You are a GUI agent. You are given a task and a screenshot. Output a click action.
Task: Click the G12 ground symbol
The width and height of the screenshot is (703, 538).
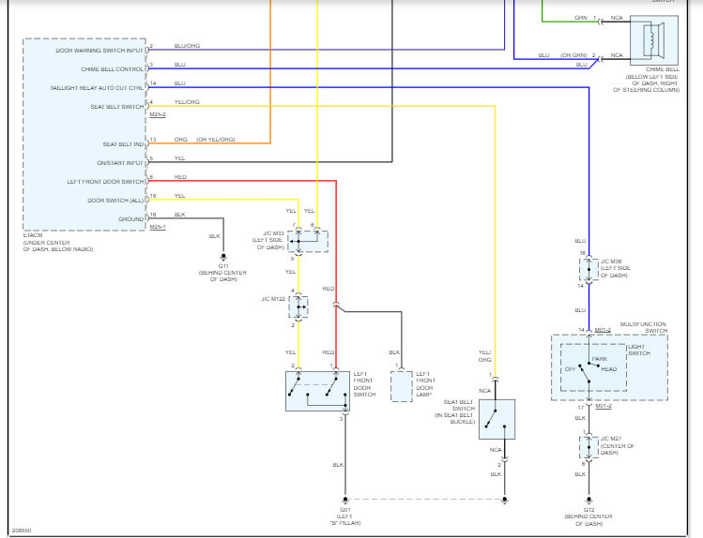coord(588,501)
